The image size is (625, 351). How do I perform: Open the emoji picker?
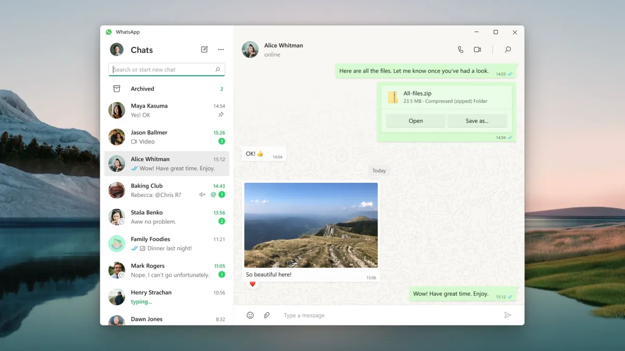250,315
